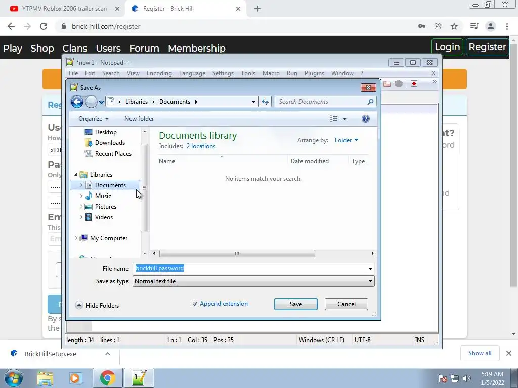Select Downloads in navigation pane

(x=105, y=143)
